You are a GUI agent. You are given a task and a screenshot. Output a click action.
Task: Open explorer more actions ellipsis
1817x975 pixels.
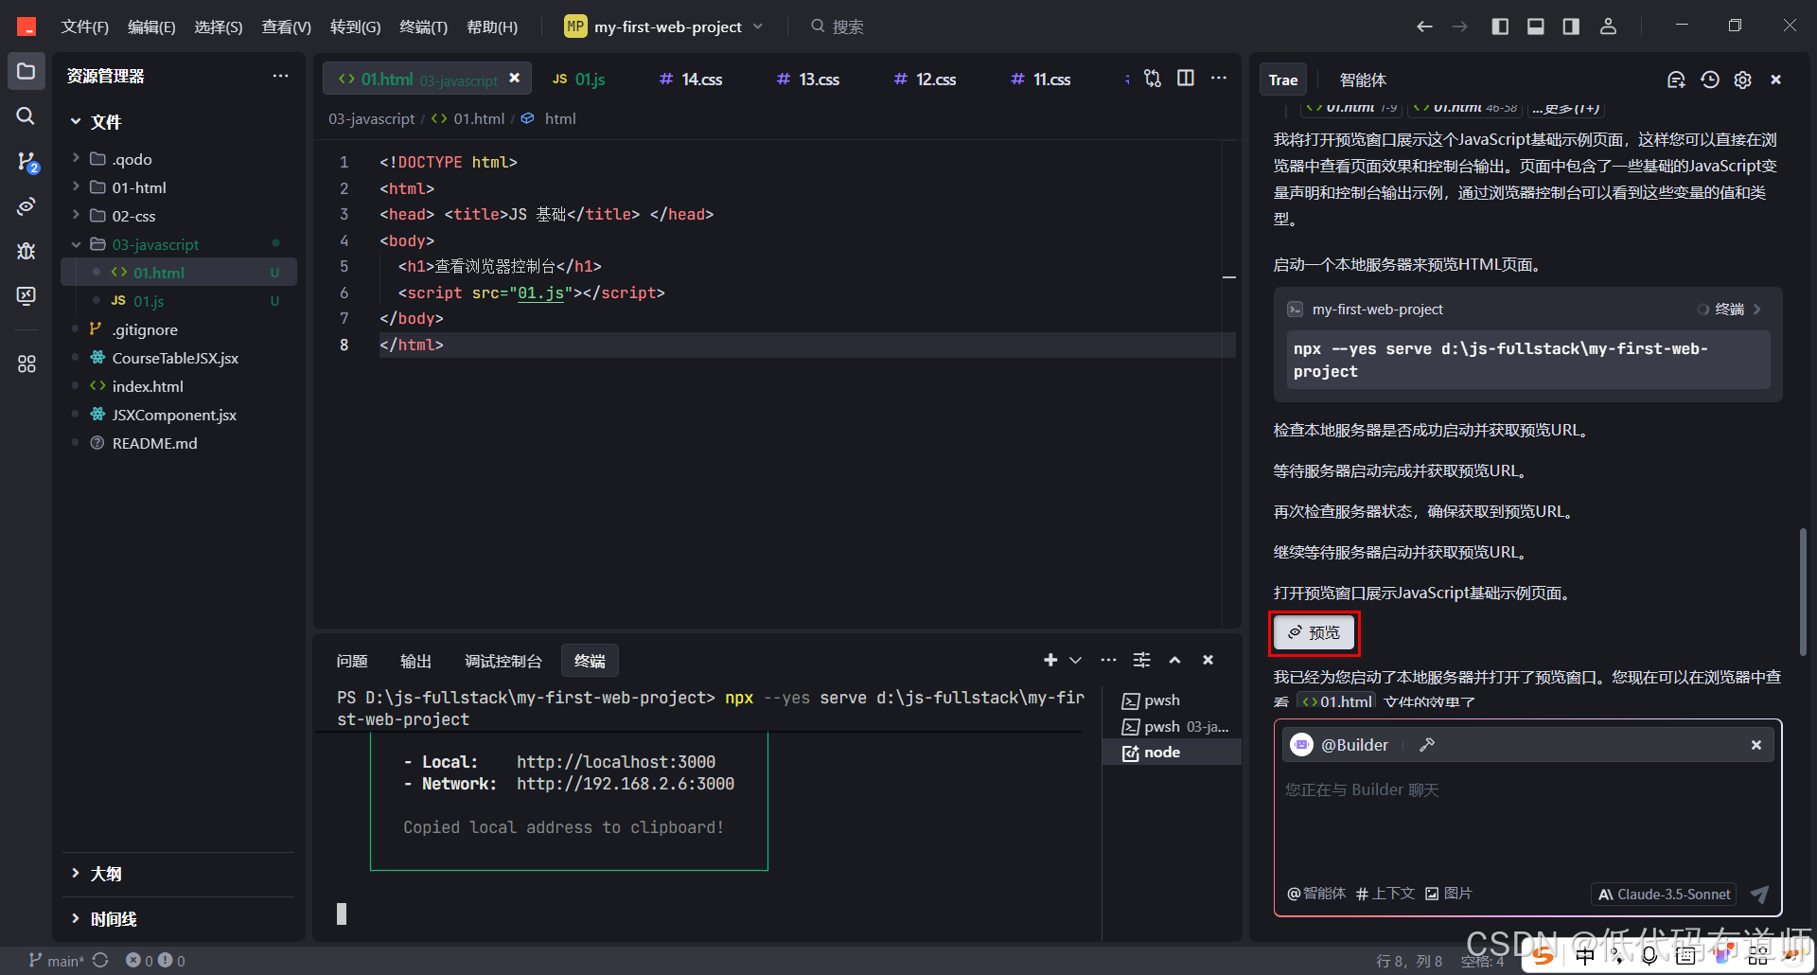[x=280, y=76]
